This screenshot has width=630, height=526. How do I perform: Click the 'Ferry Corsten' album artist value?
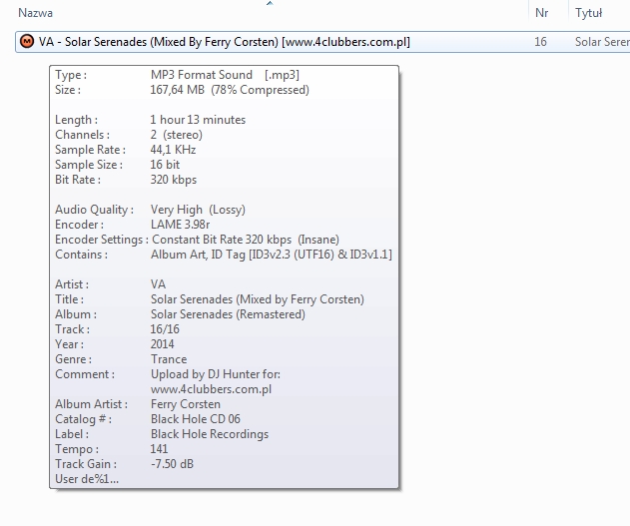(186, 404)
